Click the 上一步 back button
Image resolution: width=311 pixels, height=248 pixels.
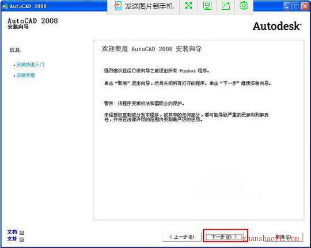pos(181,237)
